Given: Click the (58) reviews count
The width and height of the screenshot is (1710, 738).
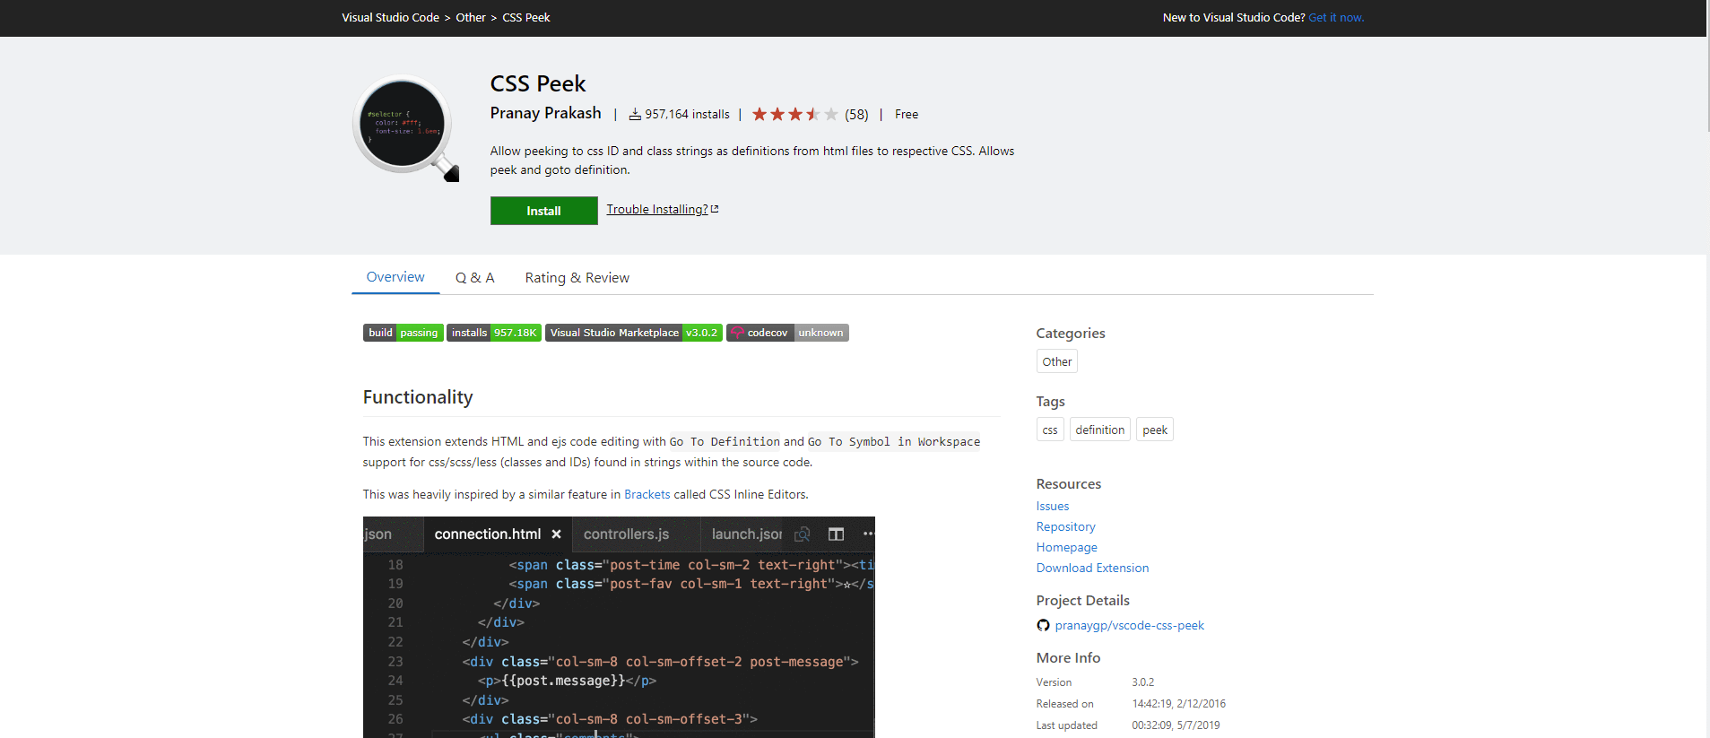Looking at the screenshot, I should 856,114.
